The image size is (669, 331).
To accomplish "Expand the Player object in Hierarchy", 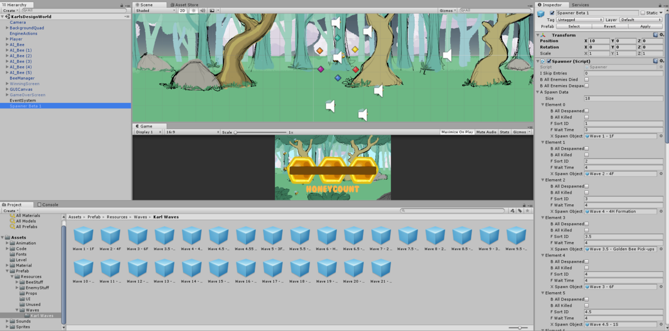I will click(x=7, y=39).
